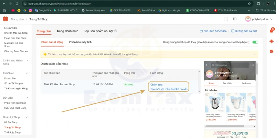
Task: Open Số dư TK Shopee sidebar item
Action: (14, 83)
